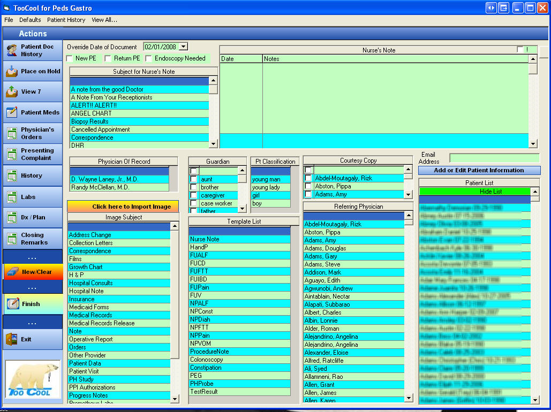Check Abdel-Moutagaly, Rizk courtesy copy box
This screenshot has width=551, height=412.
(308, 178)
